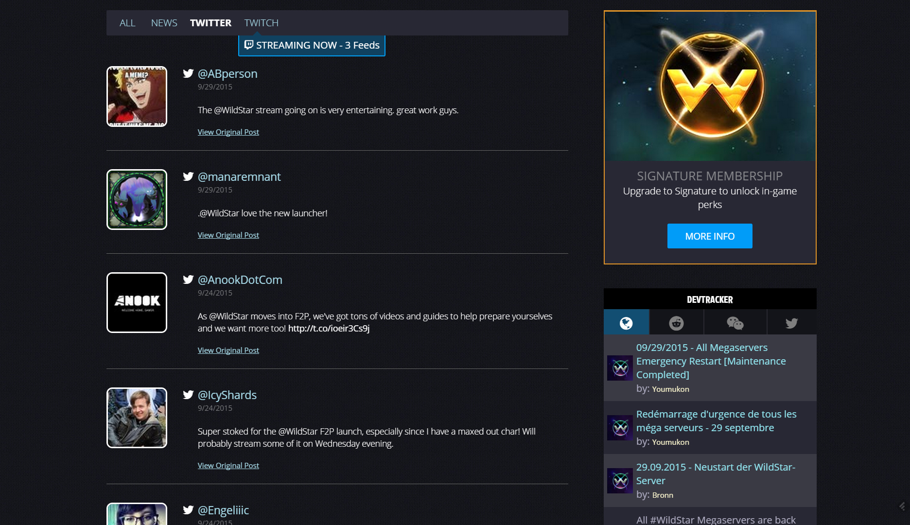Click the Twitch icon in streaming banner

[249, 45]
